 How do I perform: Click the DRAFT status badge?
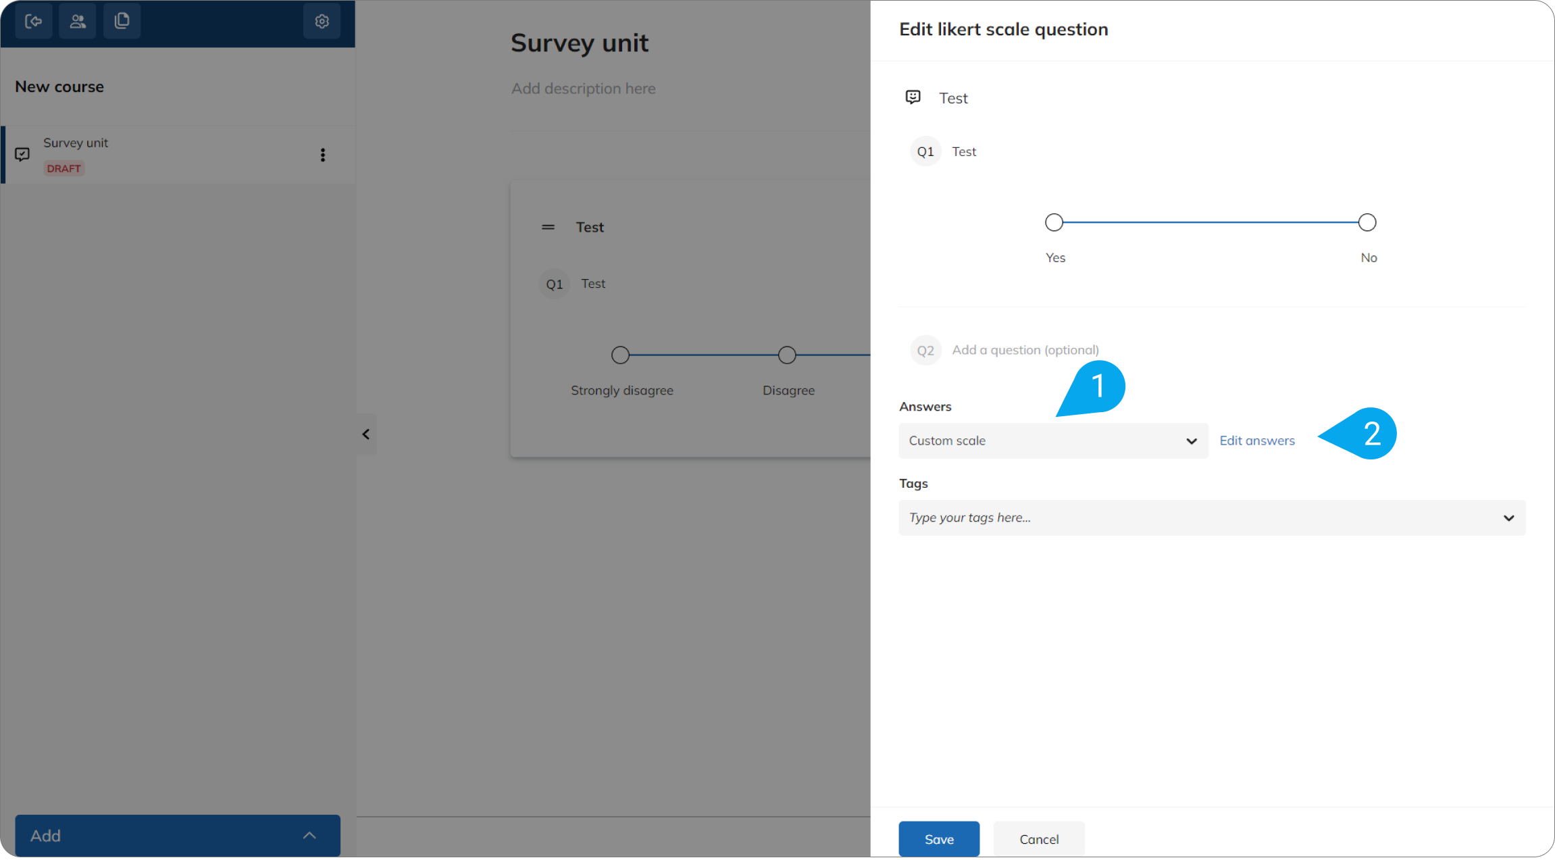coord(64,168)
